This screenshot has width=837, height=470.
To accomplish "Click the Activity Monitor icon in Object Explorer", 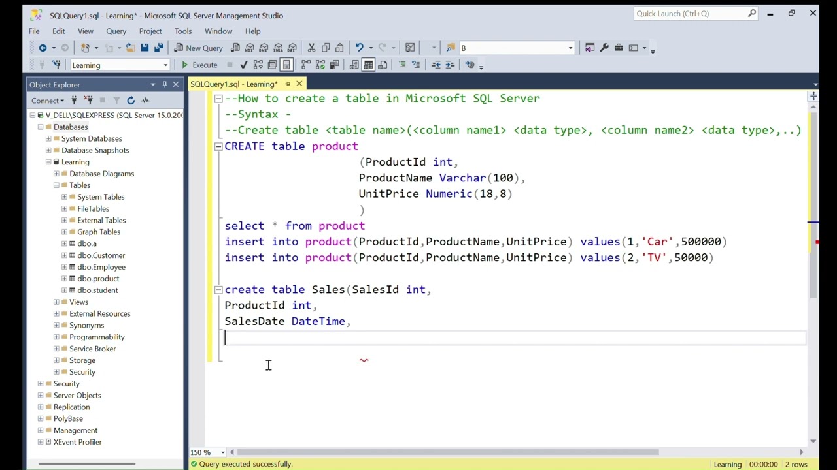I will pyautogui.click(x=145, y=101).
